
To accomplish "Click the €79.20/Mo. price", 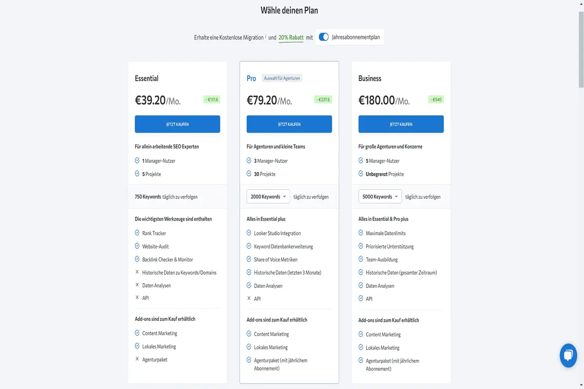I will click(270, 101).
